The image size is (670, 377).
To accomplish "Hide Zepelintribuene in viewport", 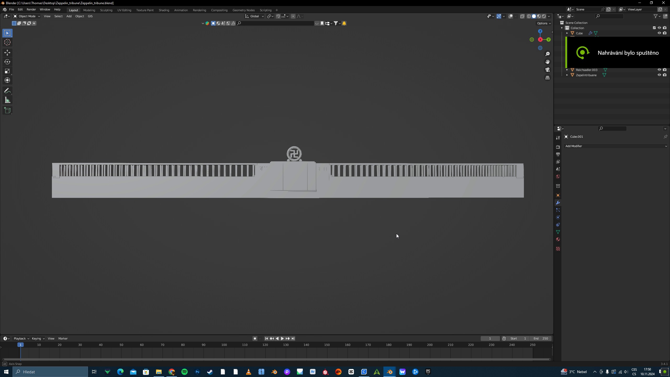I will click(x=659, y=75).
